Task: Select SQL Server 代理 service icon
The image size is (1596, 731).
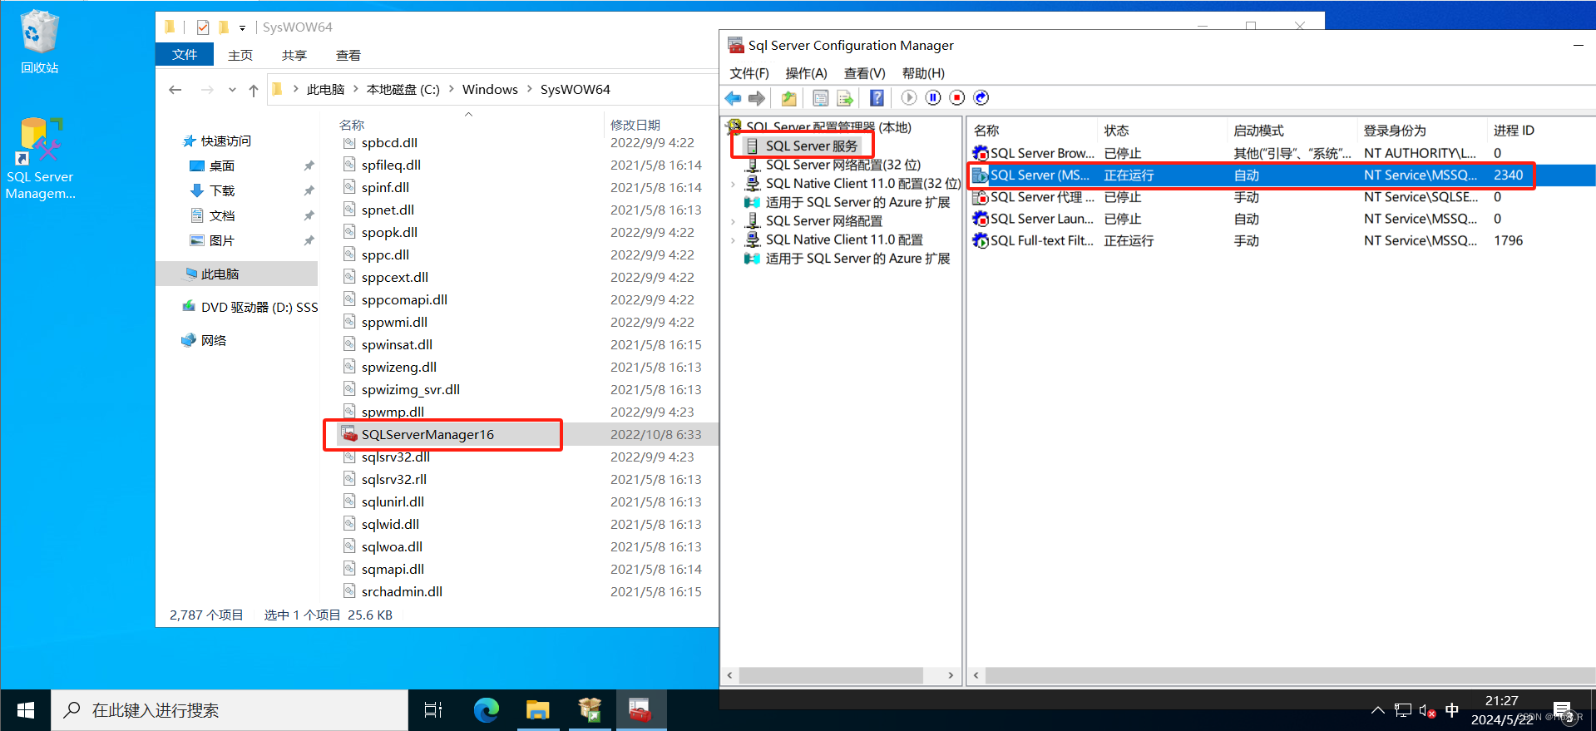Action: pyautogui.click(x=980, y=197)
